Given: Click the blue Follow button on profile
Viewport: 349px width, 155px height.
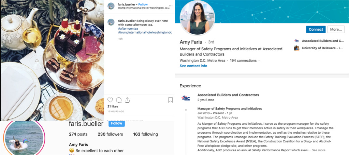Looking at the screenshot, I should point(117,123).
